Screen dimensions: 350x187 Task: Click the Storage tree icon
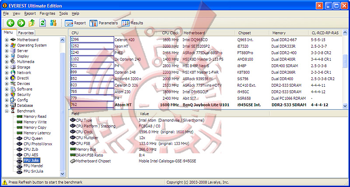(13, 67)
